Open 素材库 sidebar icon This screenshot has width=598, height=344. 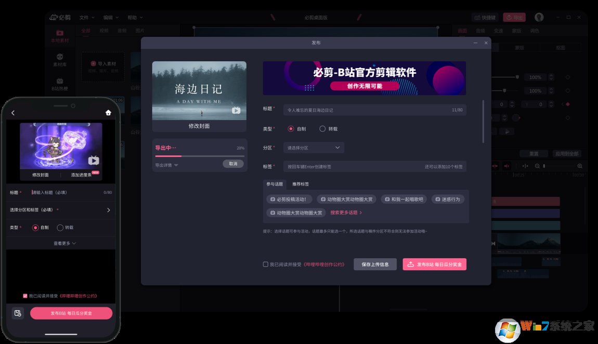(x=60, y=60)
